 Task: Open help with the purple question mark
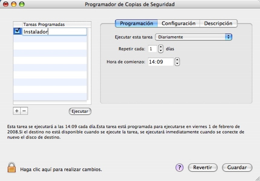179,167
